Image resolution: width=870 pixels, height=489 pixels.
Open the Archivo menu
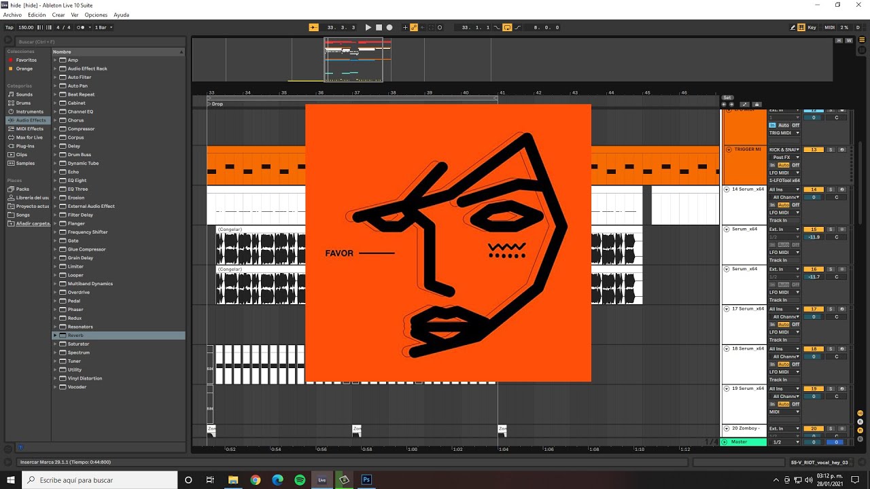click(12, 14)
